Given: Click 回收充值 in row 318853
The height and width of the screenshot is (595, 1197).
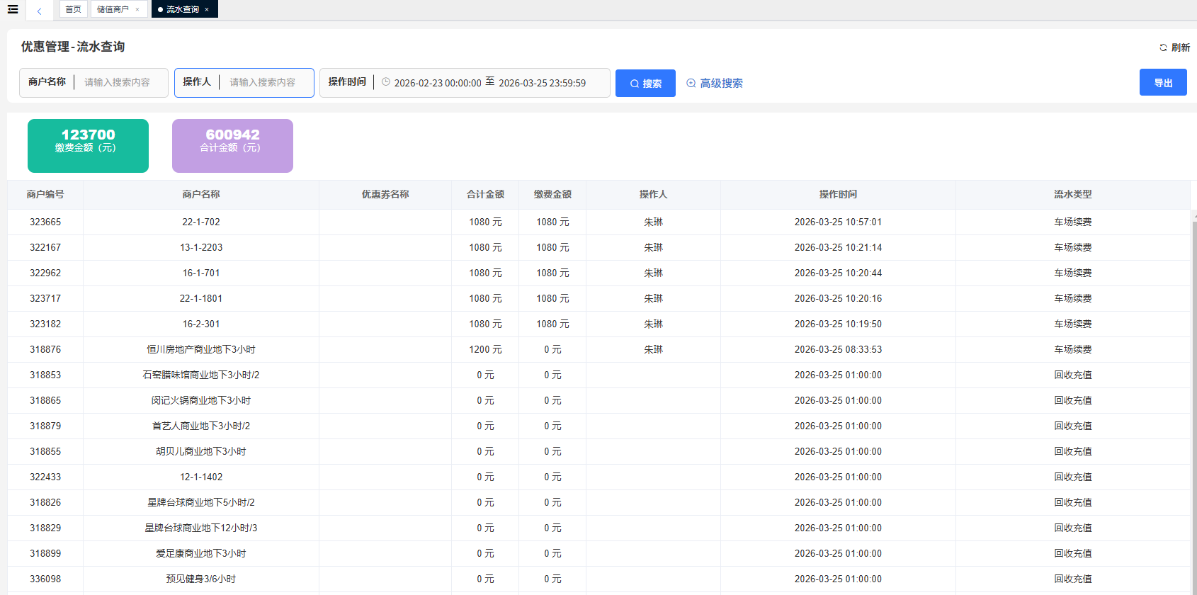Looking at the screenshot, I should click(1072, 375).
